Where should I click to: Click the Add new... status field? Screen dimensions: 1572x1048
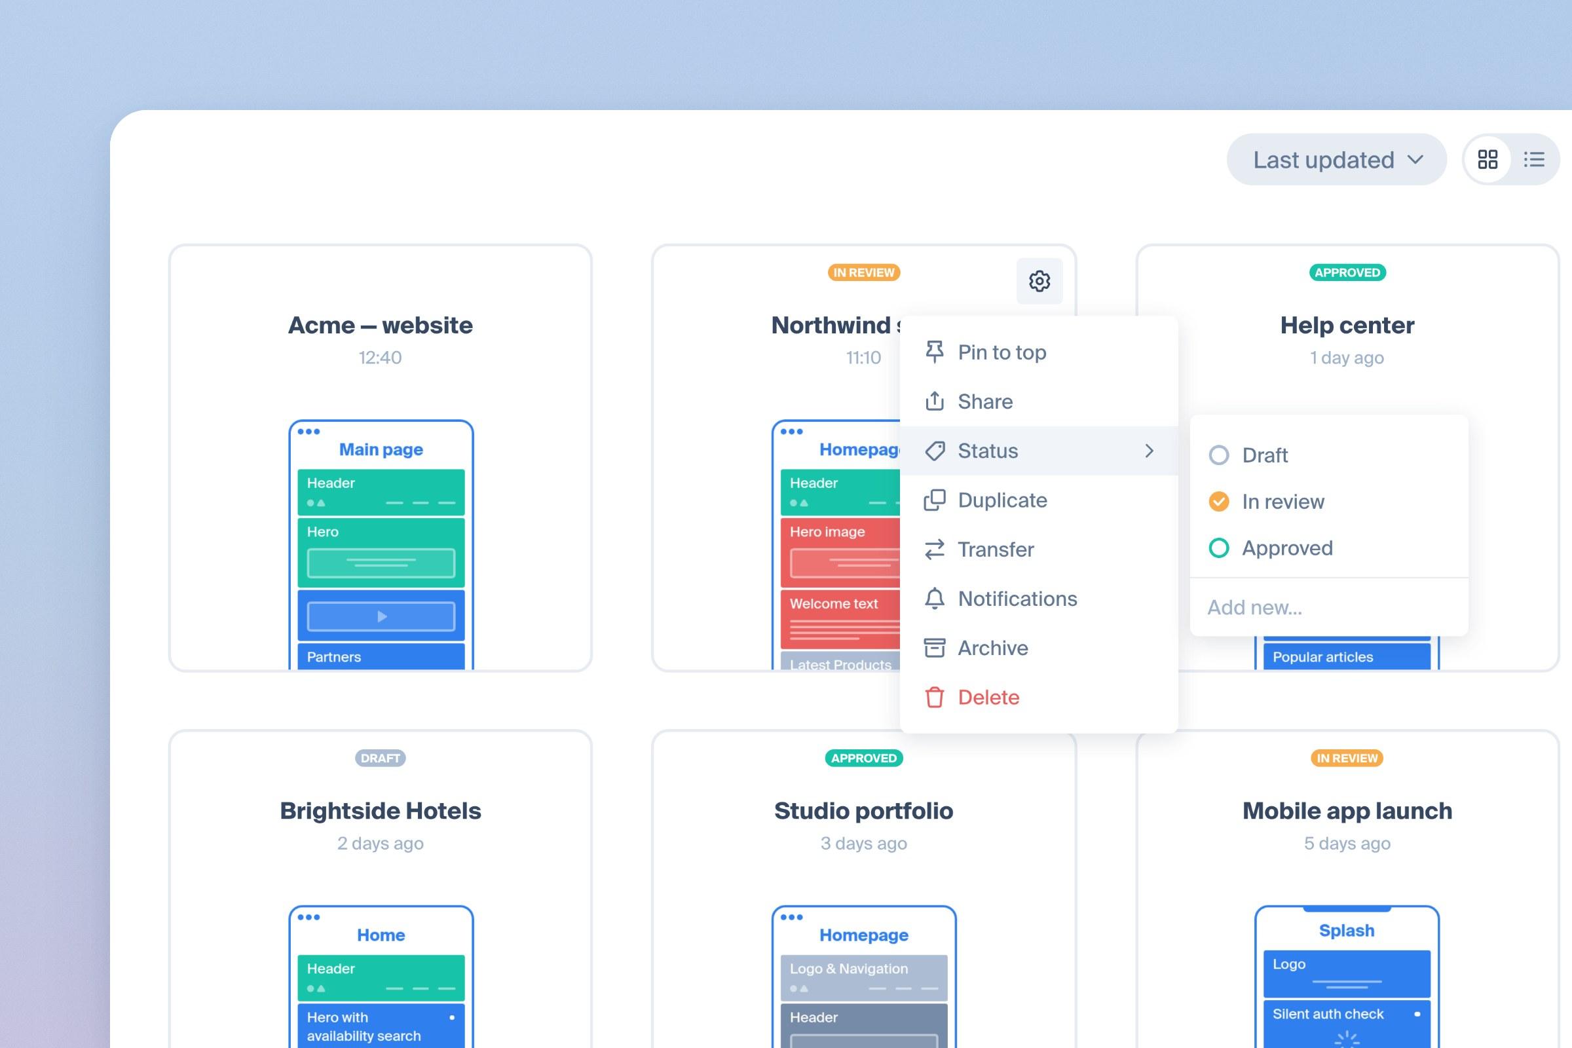pos(1330,607)
